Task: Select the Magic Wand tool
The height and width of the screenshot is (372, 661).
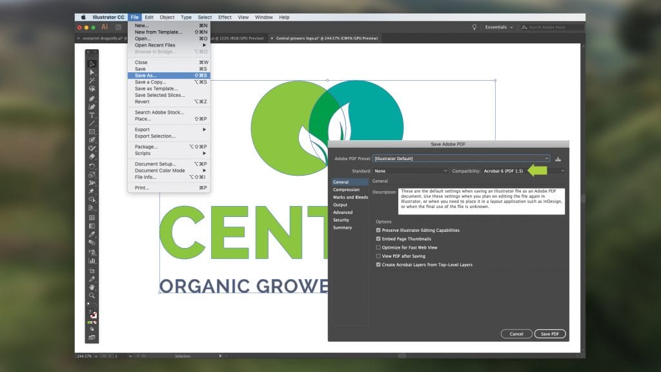Action: [92, 81]
